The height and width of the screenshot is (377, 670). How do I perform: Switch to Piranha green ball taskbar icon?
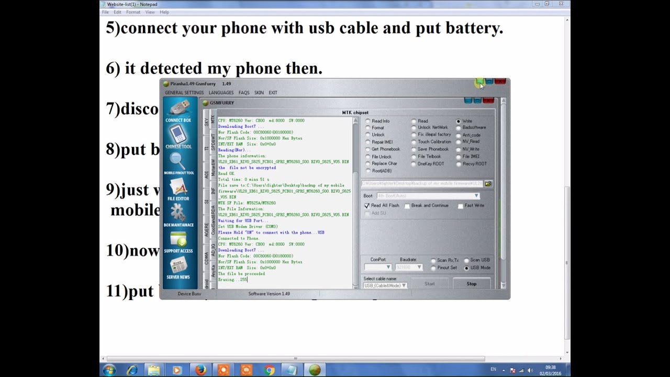(315, 370)
